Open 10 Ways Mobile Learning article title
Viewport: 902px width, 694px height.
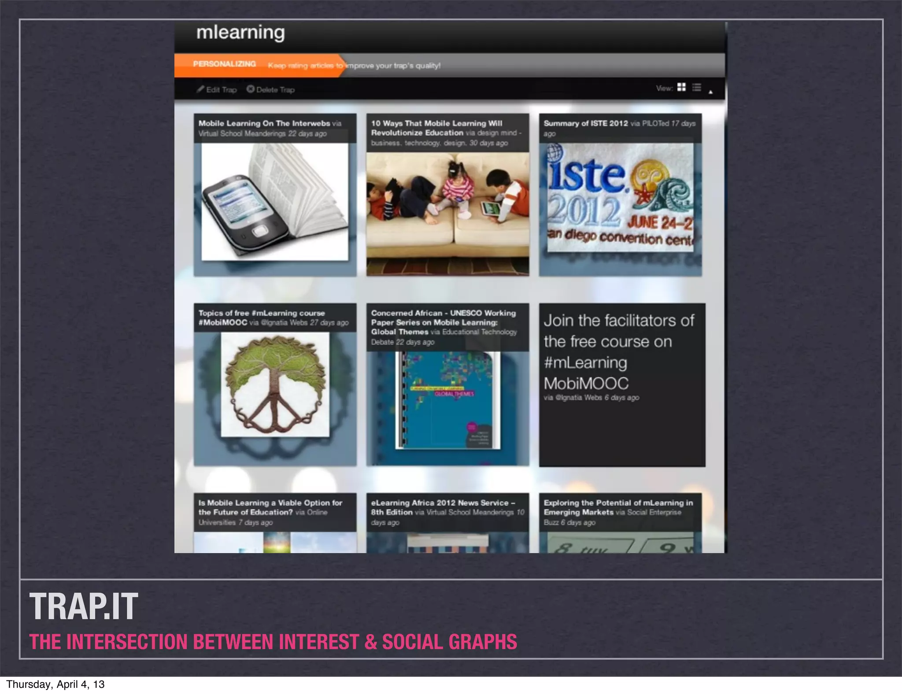pos(436,128)
